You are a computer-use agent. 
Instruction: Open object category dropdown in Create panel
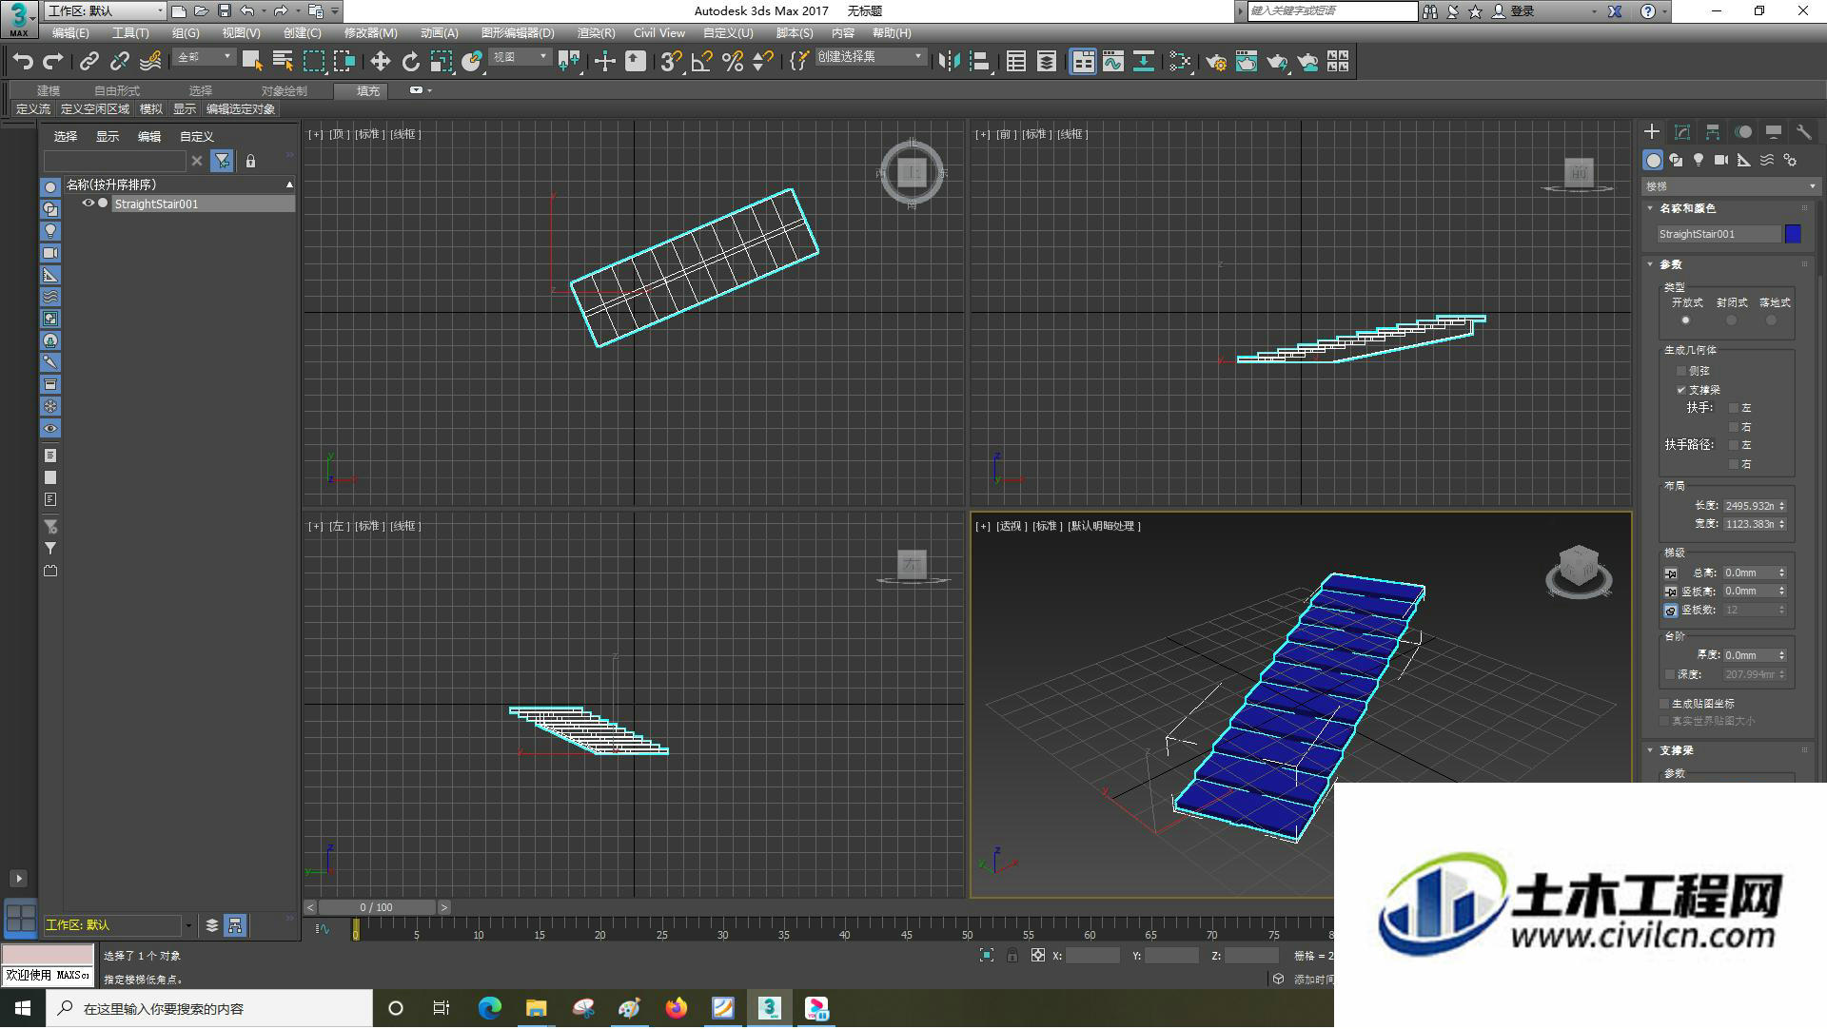(1730, 186)
